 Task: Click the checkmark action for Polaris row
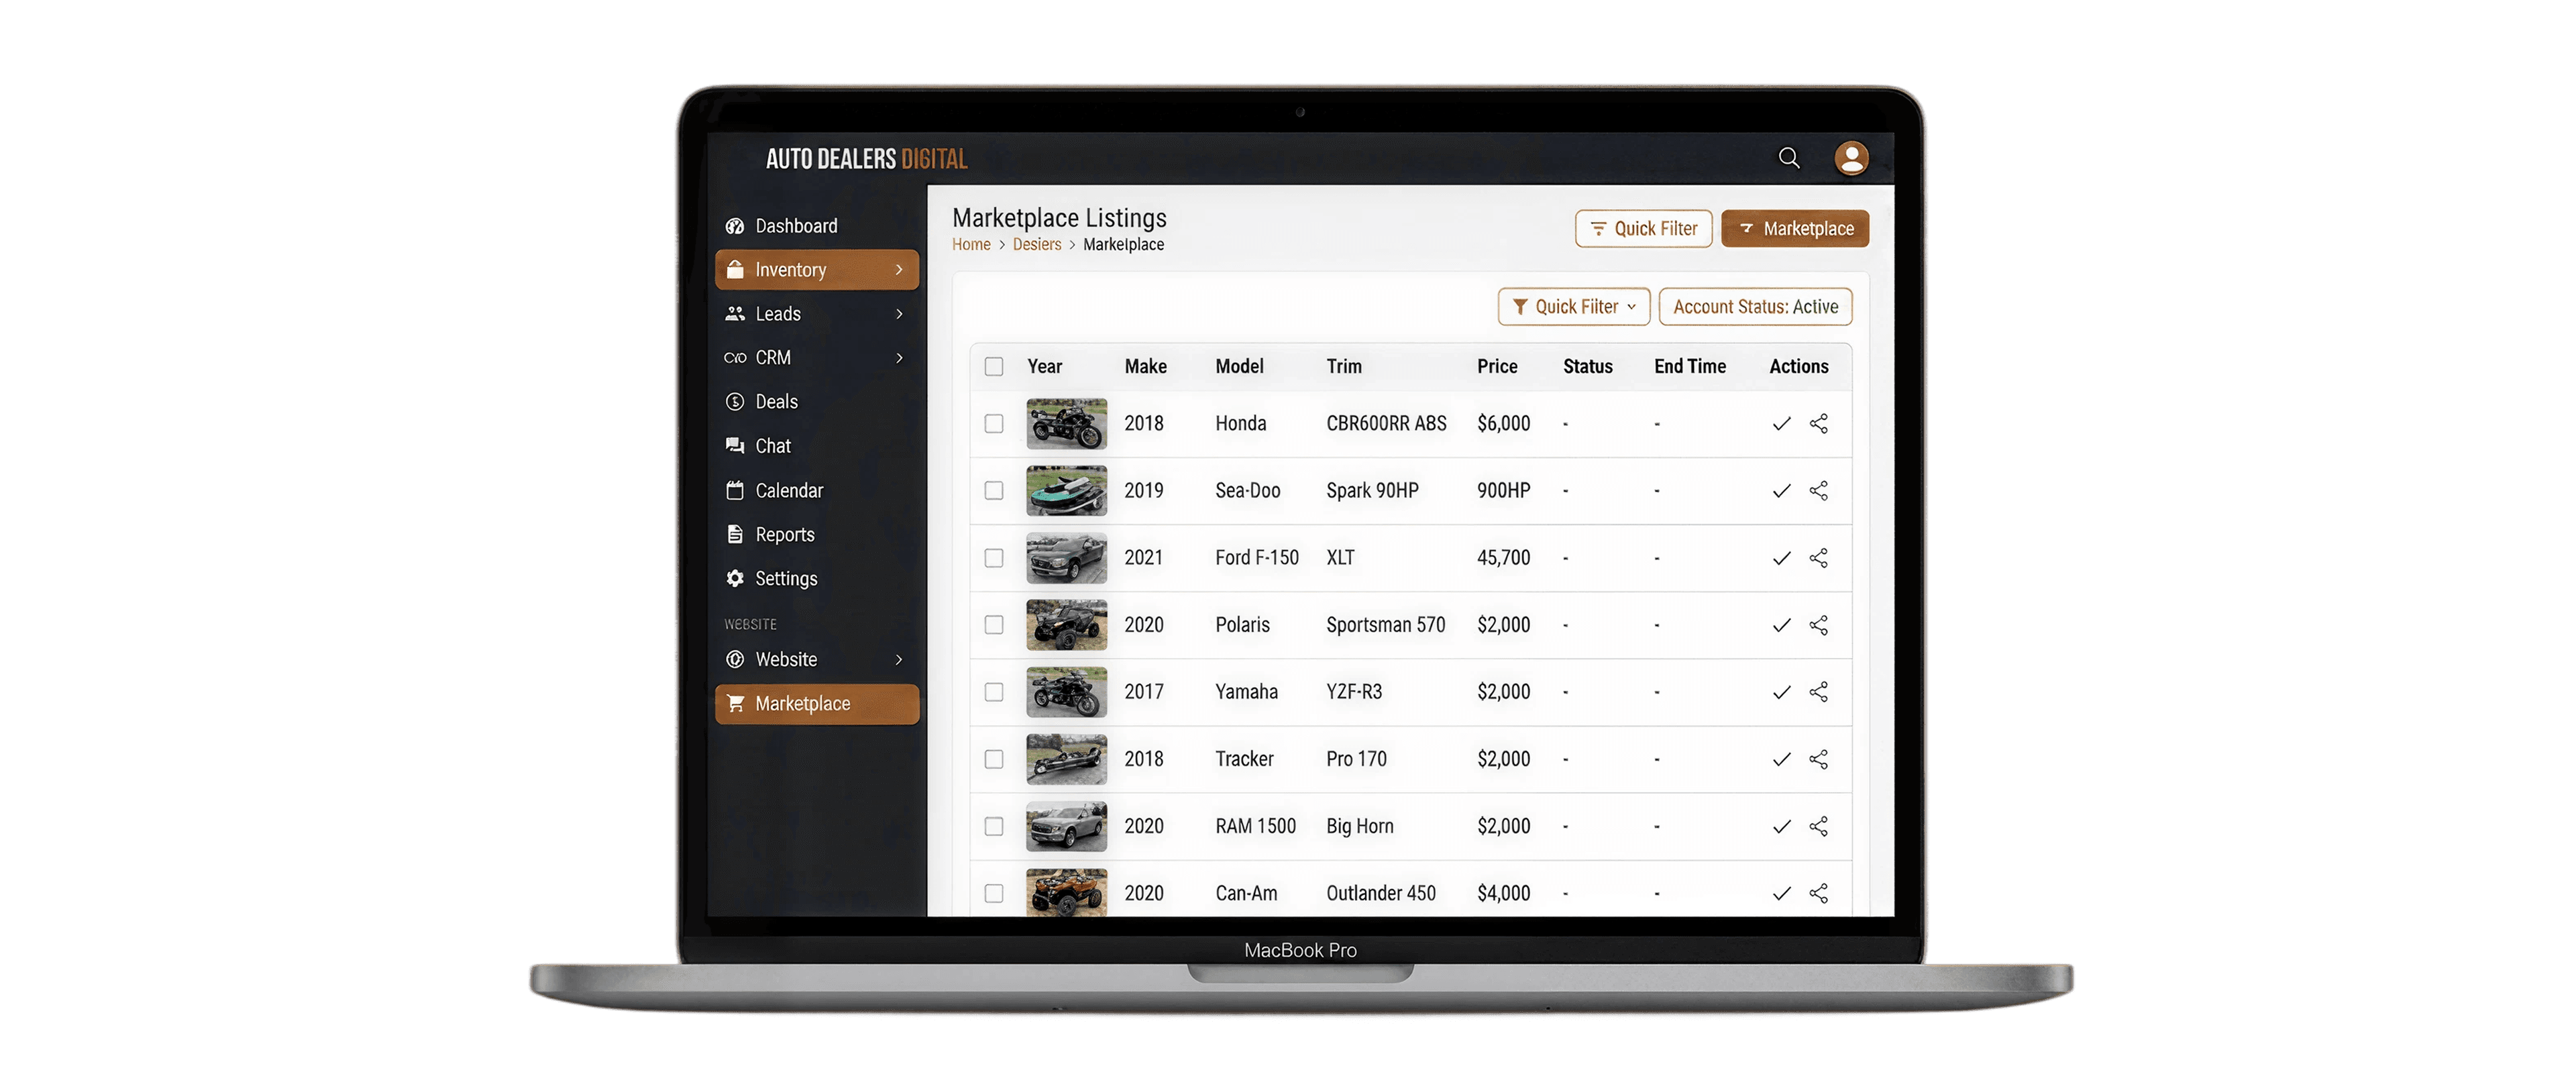point(1781,625)
